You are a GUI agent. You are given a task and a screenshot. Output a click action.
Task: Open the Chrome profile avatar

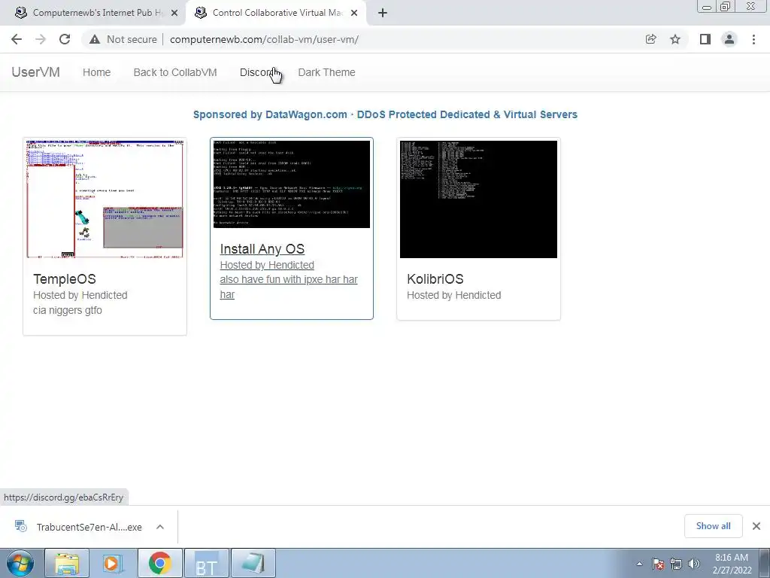[x=729, y=39]
